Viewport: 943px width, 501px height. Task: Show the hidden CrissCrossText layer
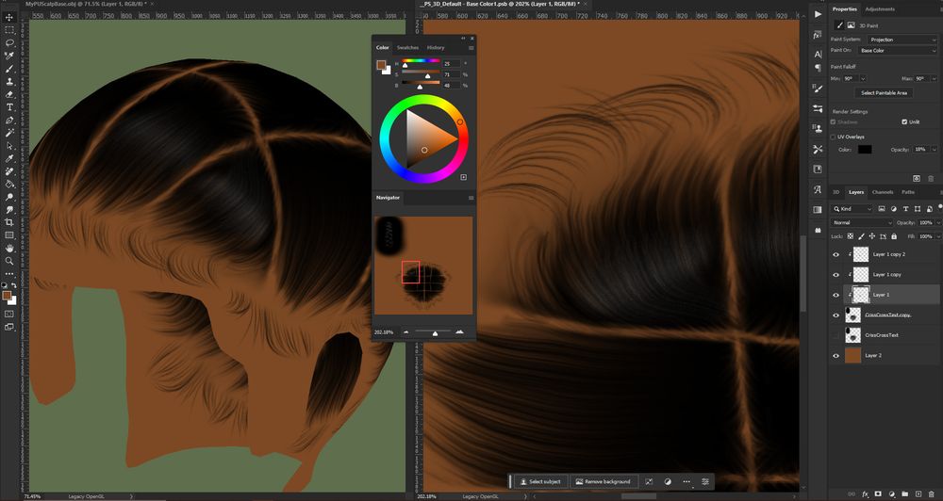(x=835, y=335)
